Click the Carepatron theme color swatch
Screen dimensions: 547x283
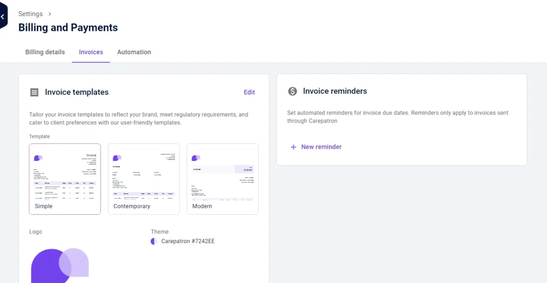(154, 241)
